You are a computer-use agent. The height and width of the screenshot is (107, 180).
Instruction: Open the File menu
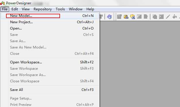point(5,9)
